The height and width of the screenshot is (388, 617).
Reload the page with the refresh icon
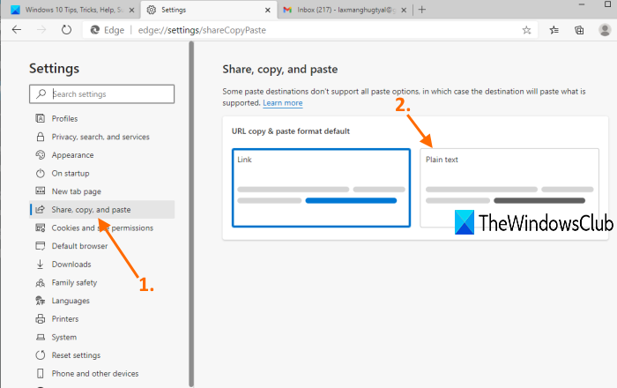(66, 30)
